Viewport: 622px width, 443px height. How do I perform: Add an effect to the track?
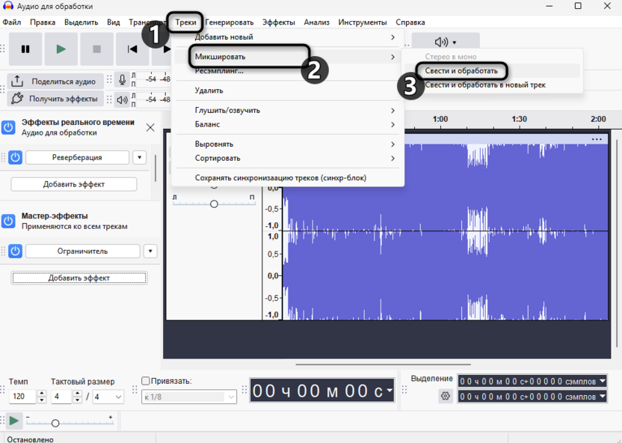point(74,184)
